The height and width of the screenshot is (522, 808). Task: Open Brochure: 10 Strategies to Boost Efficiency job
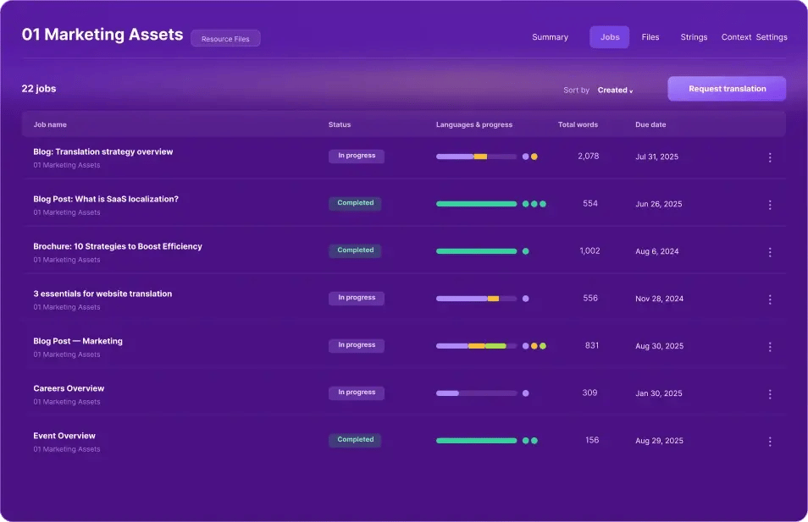(118, 246)
